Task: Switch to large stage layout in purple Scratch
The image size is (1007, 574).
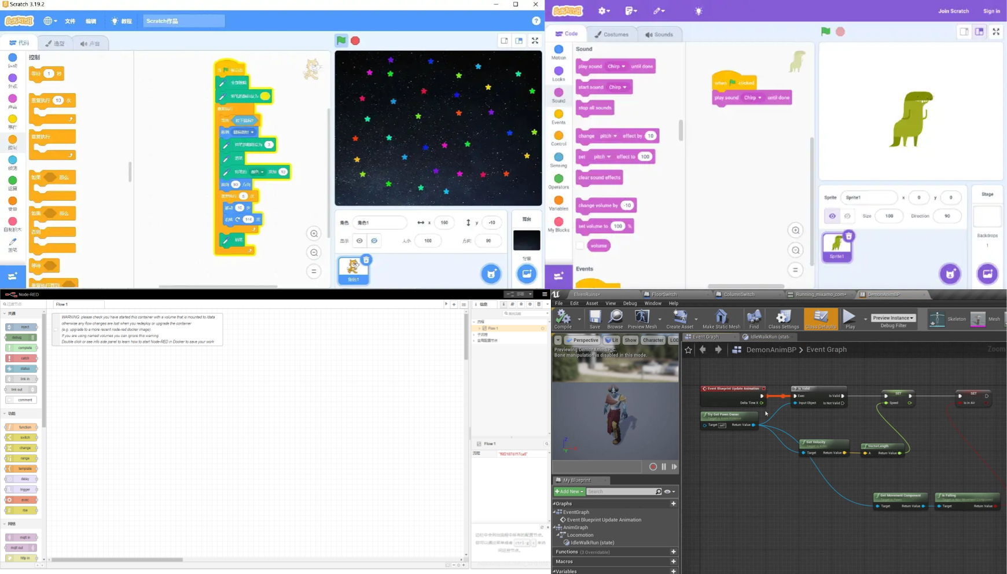Action: (x=979, y=32)
